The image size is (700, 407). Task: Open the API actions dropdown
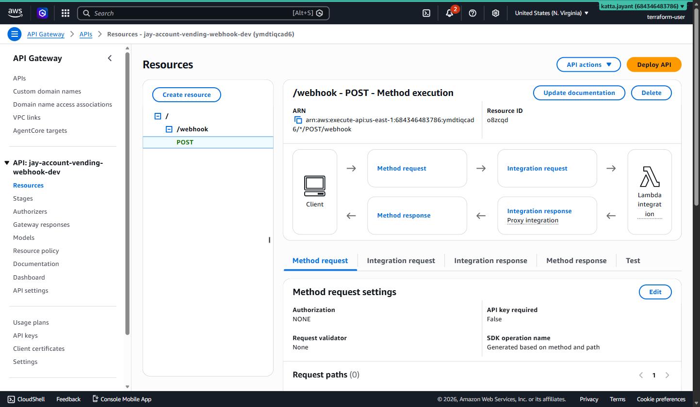tap(588, 64)
